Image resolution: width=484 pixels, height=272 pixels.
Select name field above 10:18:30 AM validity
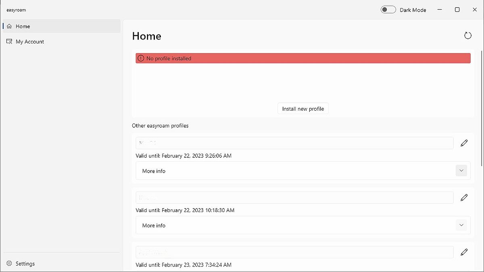pyautogui.click(x=294, y=198)
